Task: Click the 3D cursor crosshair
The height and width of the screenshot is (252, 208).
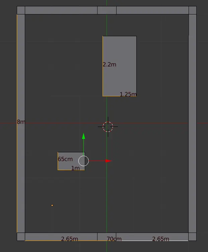Action: click(108, 127)
